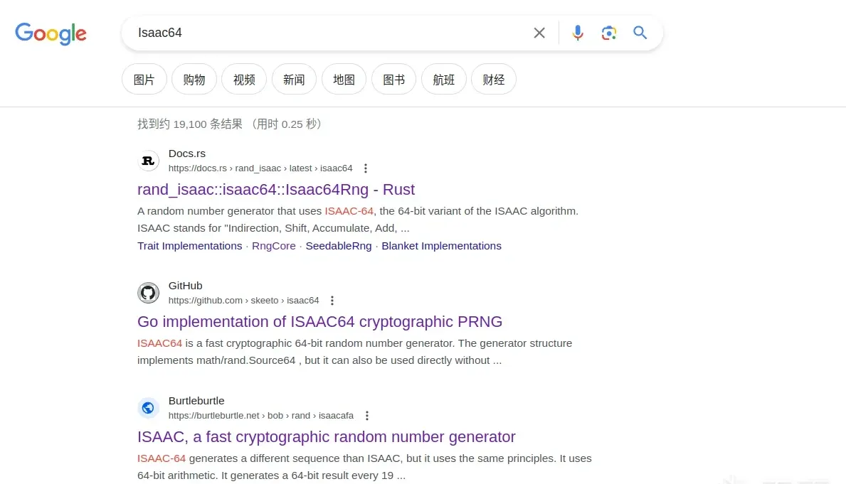Click the docs.rs breadcrumb URL

point(260,168)
